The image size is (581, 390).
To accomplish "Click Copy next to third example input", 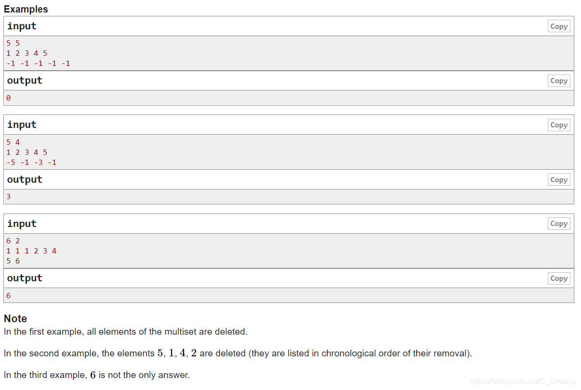I will tap(559, 223).
